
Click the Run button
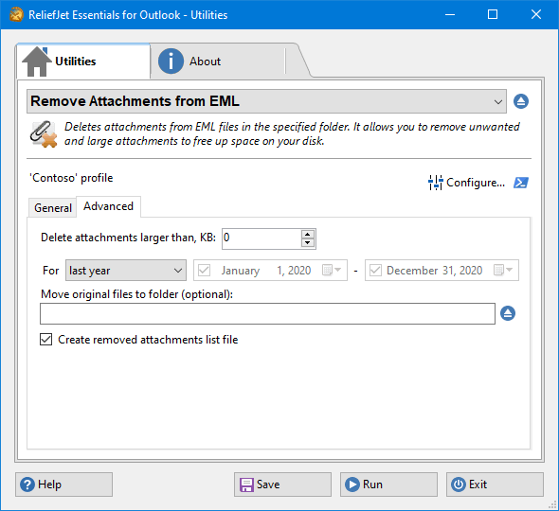[388, 485]
